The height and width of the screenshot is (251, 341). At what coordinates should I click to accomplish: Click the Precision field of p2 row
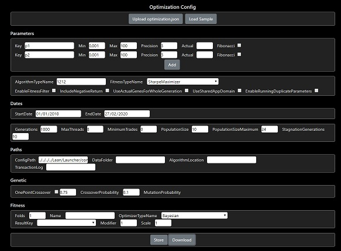click(x=169, y=55)
